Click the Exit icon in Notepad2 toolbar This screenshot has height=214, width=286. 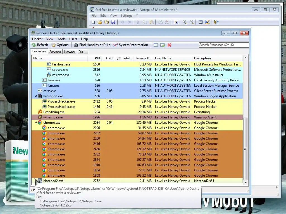(x=216, y=22)
